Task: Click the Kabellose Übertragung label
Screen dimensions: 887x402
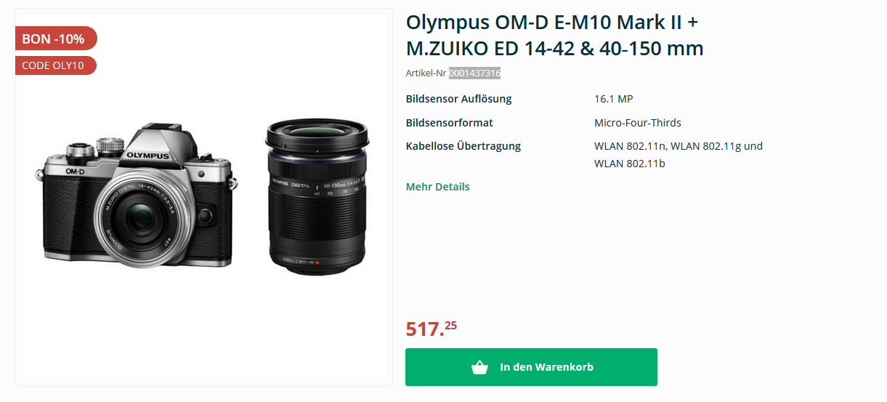Action: [463, 146]
